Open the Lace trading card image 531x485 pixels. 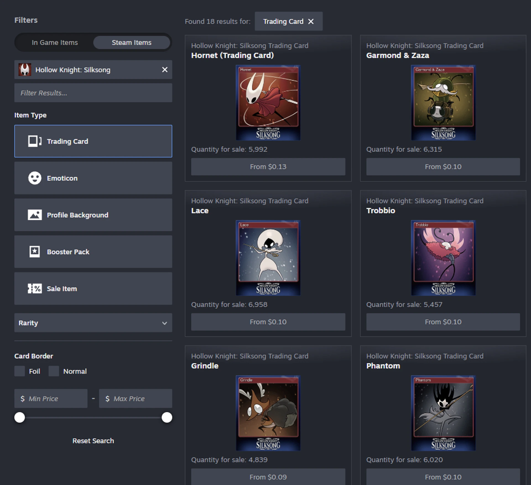[x=268, y=258]
